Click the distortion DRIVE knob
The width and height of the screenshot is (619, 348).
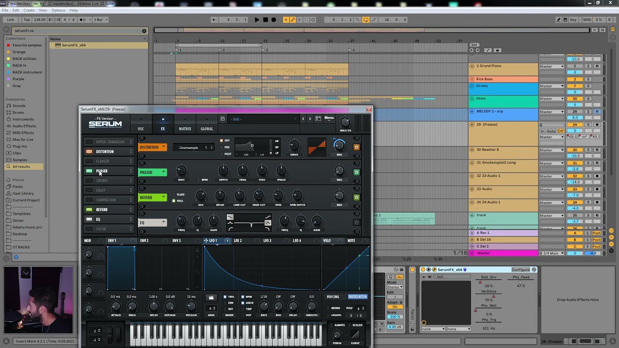click(x=294, y=145)
